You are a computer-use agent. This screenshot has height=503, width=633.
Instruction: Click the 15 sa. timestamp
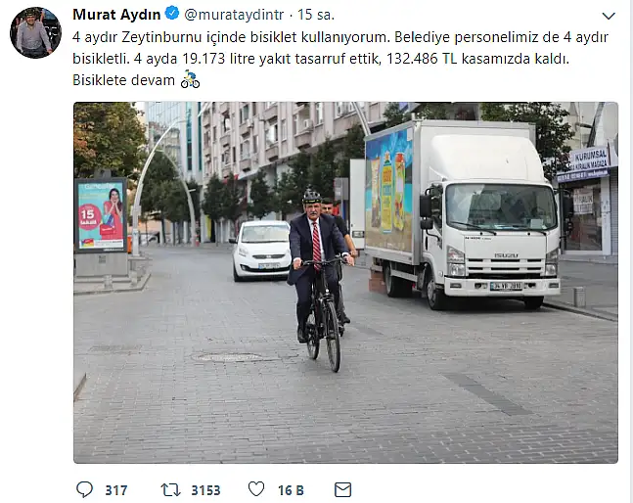316,15
